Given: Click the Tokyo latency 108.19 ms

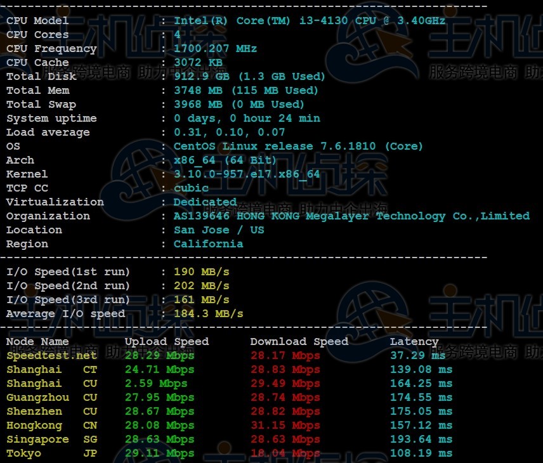Looking at the screenshot, I should tap(421, 453).
